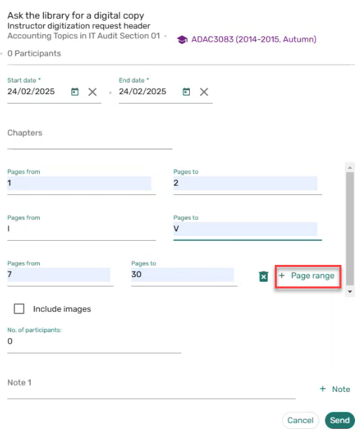Screen dimensions: 363x435
Task: Add another Note field
Action: pos(335,389)
